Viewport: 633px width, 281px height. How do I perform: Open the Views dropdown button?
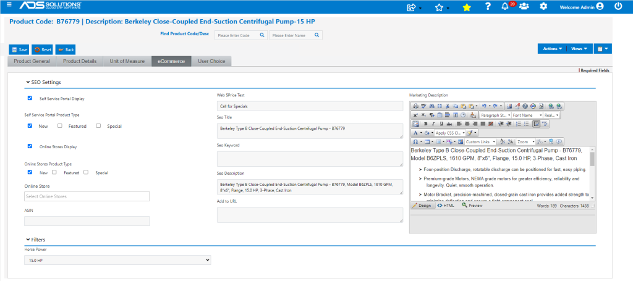click(579, 48)
